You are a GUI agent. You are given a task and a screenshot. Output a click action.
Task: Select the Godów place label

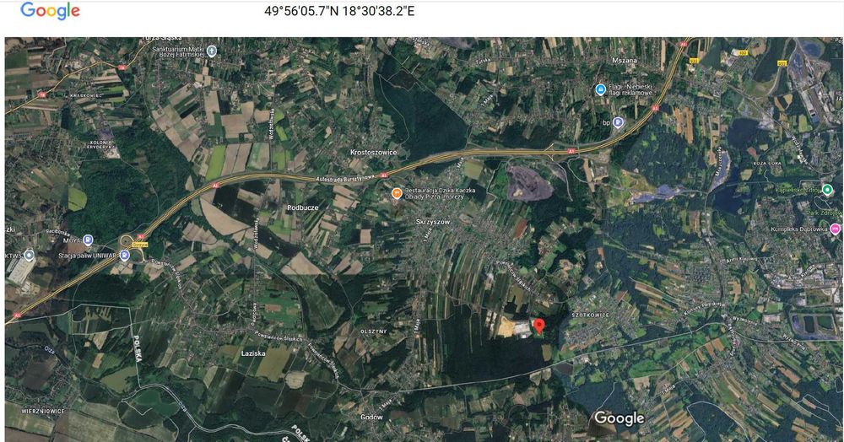[x=371, y=417]
